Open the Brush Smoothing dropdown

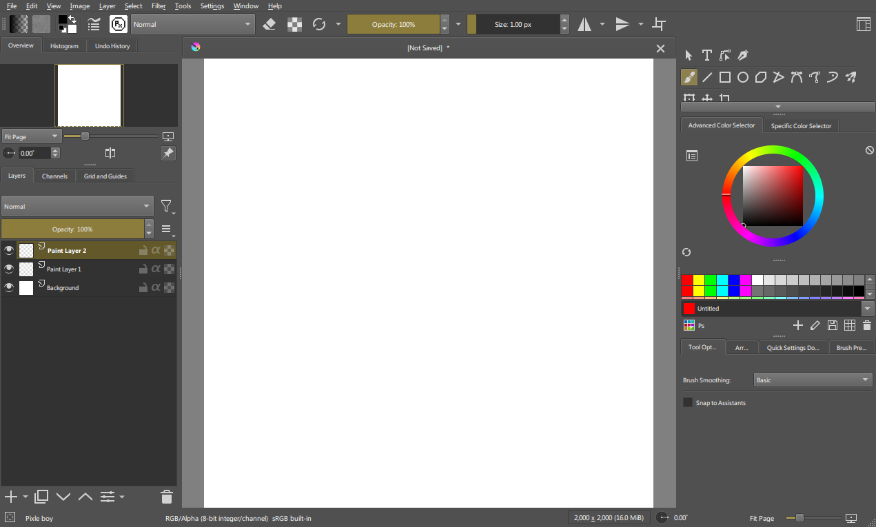pos(813,380)
